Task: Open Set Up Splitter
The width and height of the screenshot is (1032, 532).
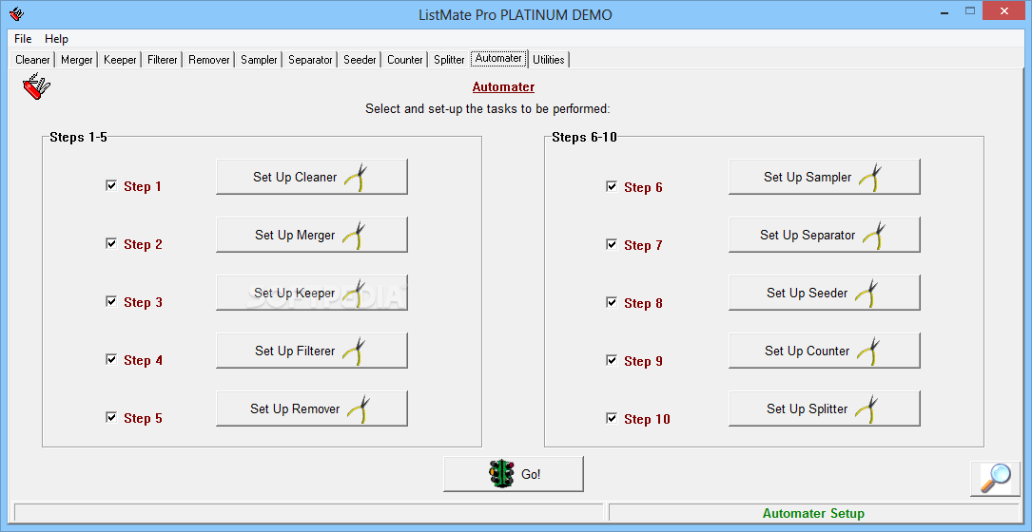Action: [824, 408]
